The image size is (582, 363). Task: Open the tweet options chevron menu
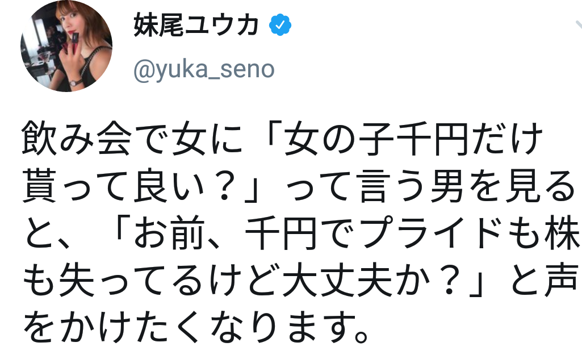576,27
